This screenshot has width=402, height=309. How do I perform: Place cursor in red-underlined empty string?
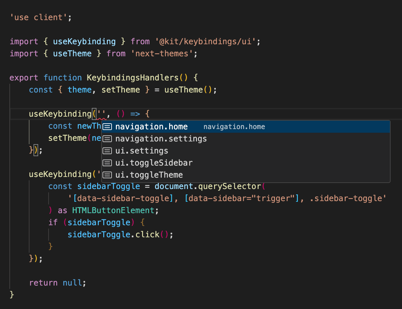coord(101,114)
